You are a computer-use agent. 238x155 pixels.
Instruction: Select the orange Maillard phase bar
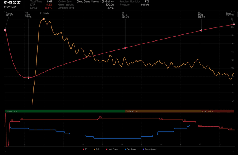point(163,111)
